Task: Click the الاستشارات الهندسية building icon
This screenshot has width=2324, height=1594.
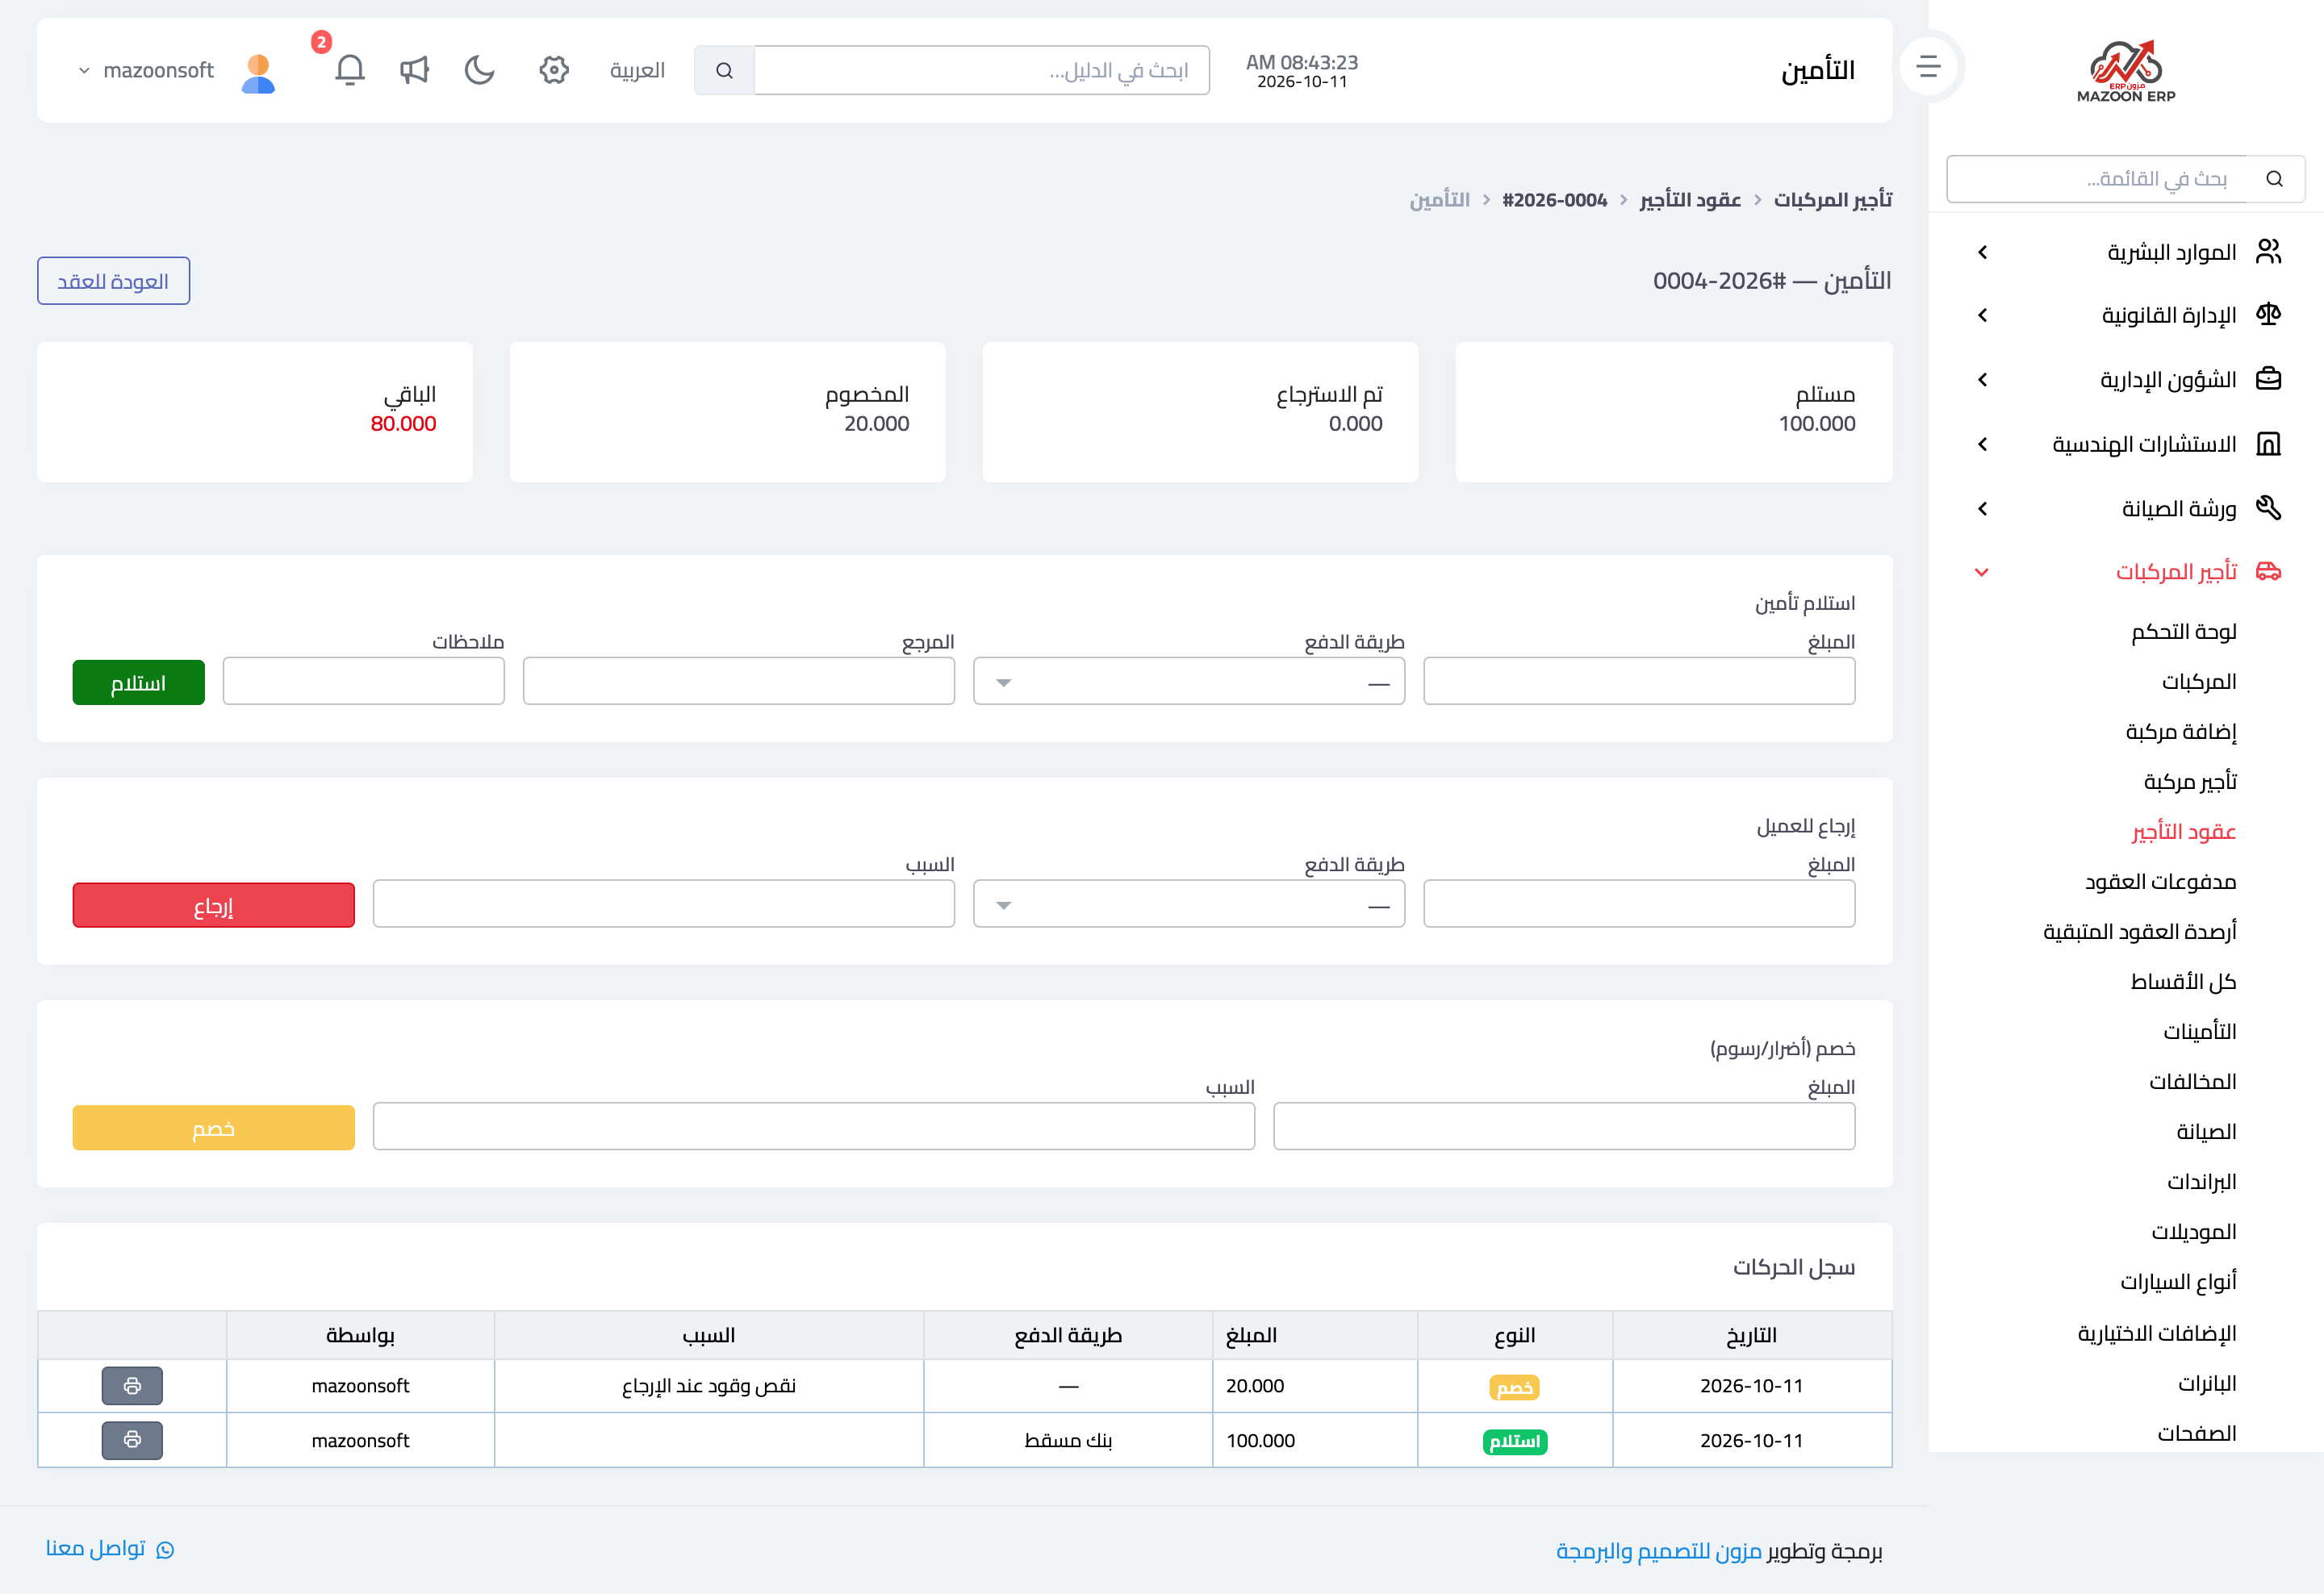Action: (x=2268, y=444)
